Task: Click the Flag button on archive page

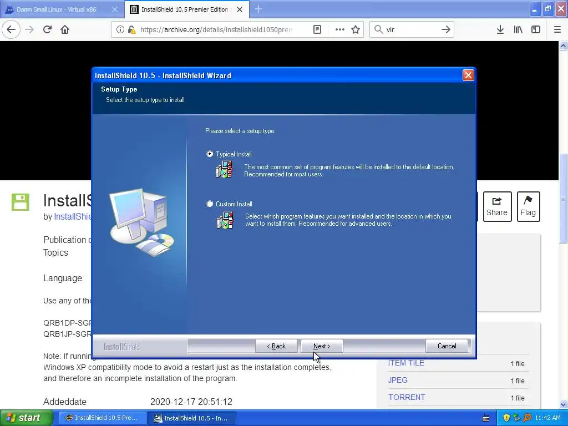Action: (x=528, y=206)
